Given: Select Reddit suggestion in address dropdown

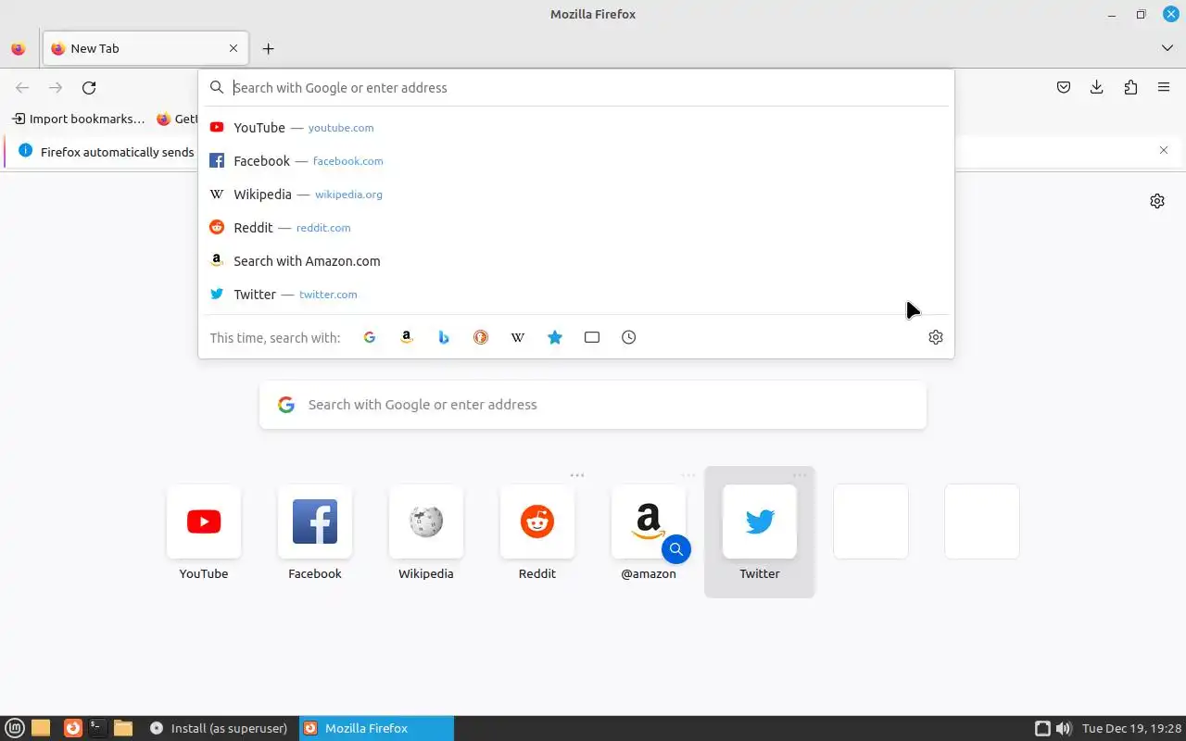Looking at the screenshot, I should click(576, 228).
